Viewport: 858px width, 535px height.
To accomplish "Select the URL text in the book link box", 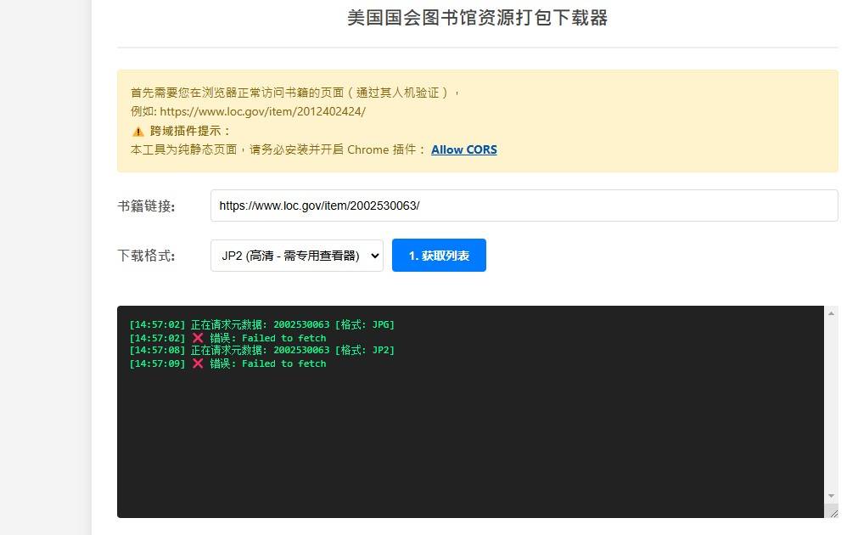I will tap(321, 206).
